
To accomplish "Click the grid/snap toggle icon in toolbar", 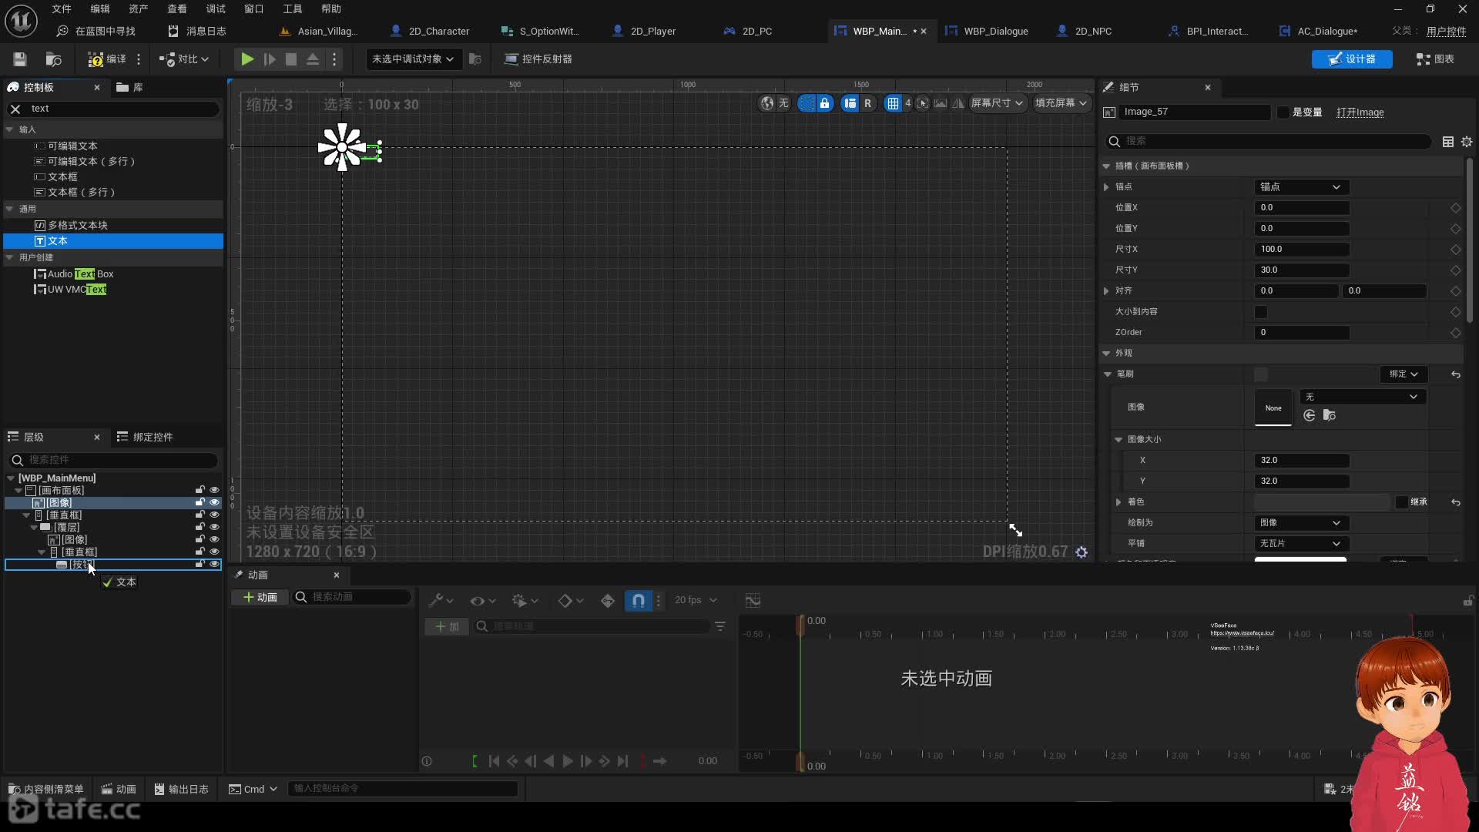I will (892, 102).
